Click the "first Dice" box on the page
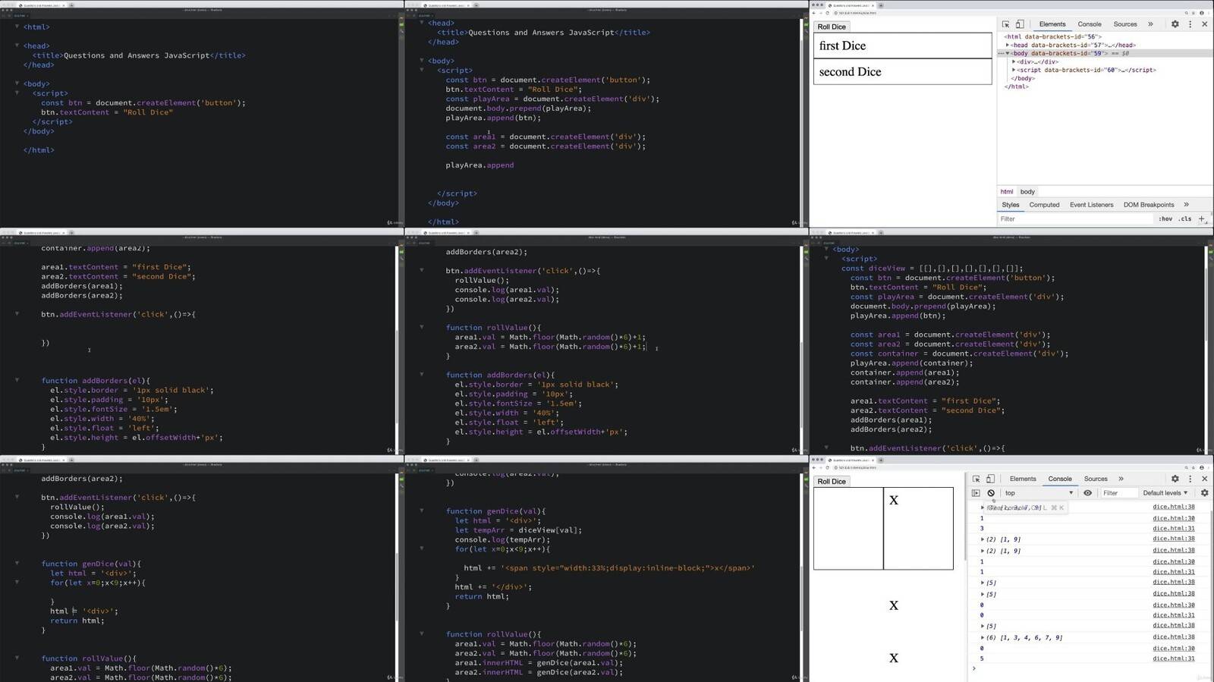This screenshot has height=682, width=1214. tap(902, 46)
